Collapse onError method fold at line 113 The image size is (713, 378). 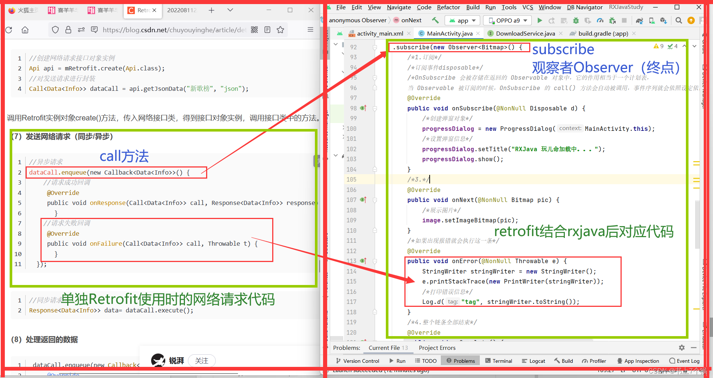point(375,261)
